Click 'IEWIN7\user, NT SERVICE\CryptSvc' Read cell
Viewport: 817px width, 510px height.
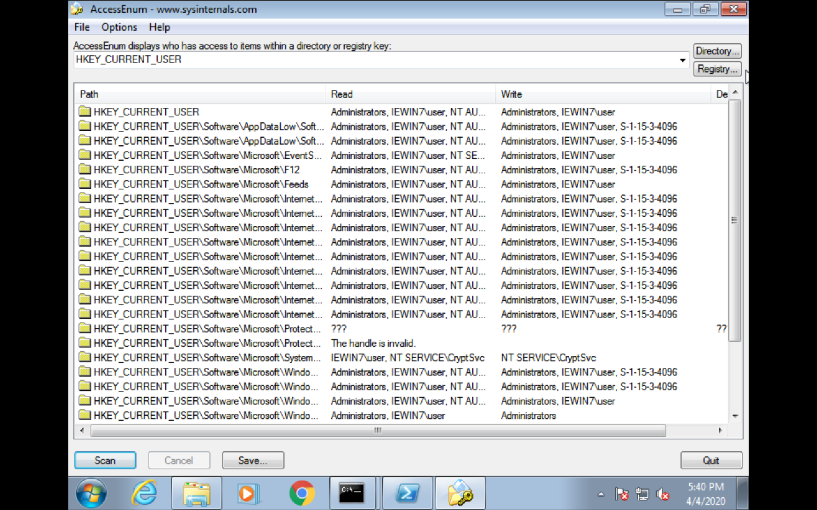408,358
